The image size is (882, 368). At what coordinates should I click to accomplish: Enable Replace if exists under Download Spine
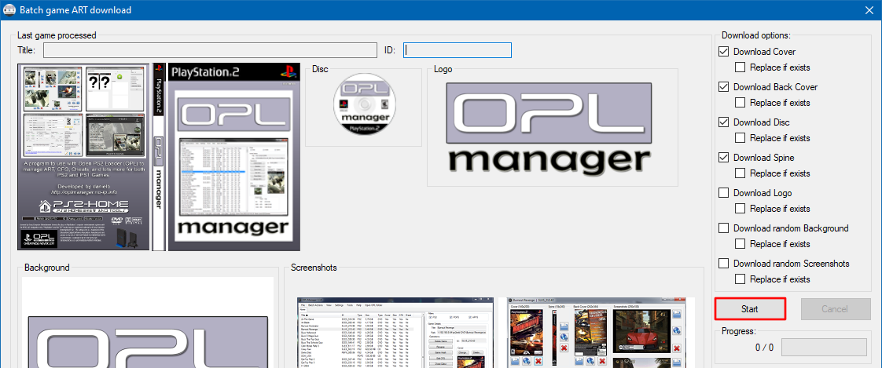pos(741,173)
